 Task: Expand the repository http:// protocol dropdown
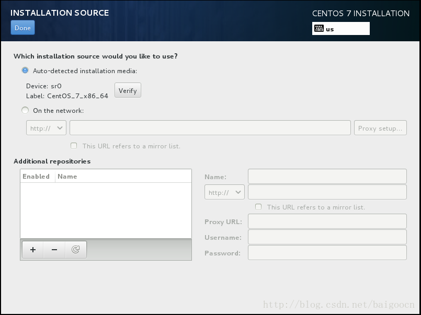point(224,192)
